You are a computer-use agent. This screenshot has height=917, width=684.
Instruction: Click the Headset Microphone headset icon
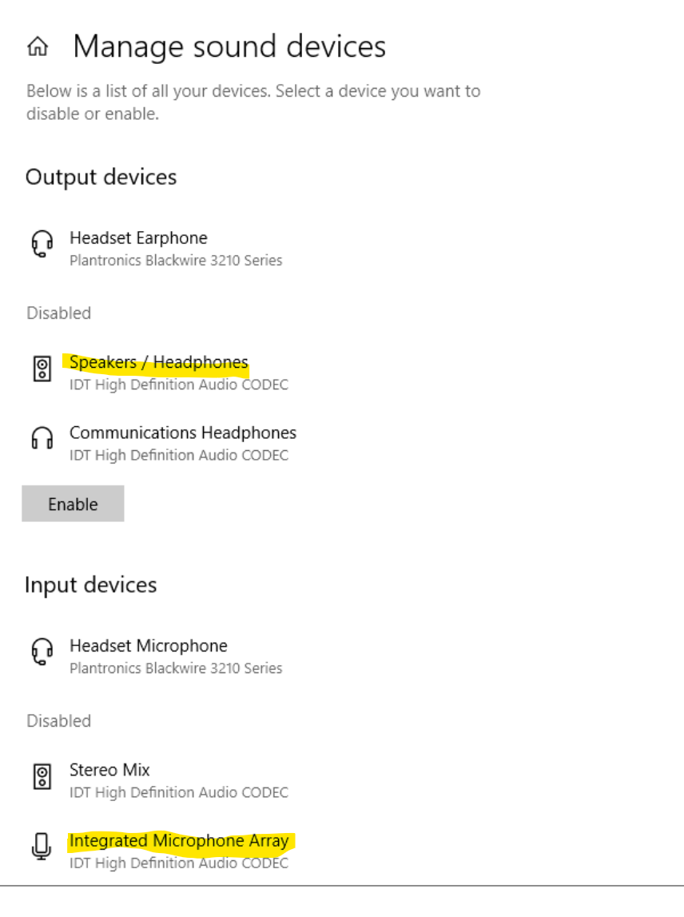click(42, 651)
